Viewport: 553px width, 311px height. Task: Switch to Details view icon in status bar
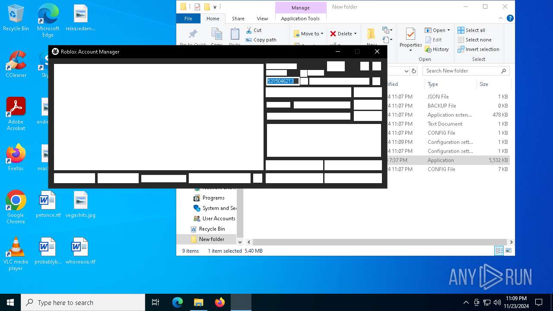(499, 251)
